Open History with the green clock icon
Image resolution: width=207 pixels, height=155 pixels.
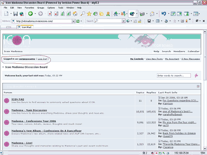point(95,14)
